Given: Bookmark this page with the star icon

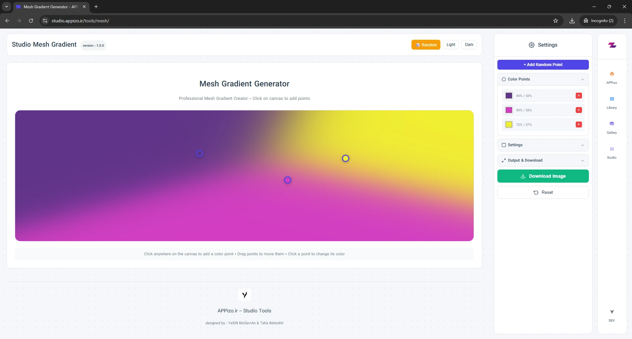Looking at the screenshot, I should tap(556, 21).
